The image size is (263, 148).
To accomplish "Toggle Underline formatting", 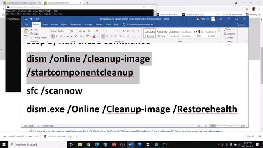I will [x=61, y=37].
